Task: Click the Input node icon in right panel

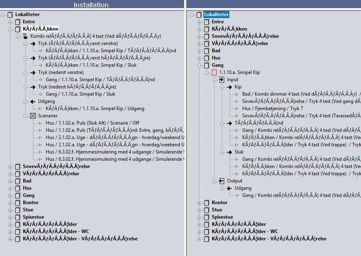Action: point(221,80)
